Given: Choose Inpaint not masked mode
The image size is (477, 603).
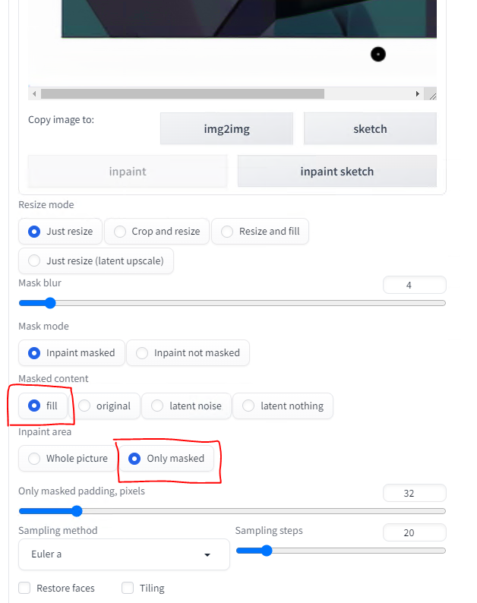Looking at the screenshot, I should (x=188, y=353).
